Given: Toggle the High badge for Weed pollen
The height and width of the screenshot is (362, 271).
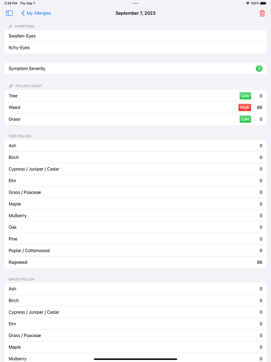Looking at the screenshot, I should 245,107.
